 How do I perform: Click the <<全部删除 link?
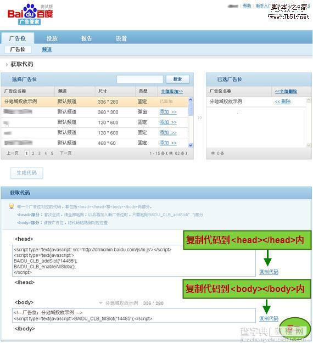[286, 92]
